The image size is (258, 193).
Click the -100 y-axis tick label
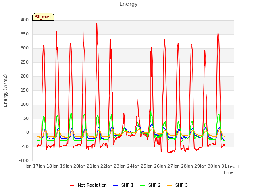pos(24,161)
